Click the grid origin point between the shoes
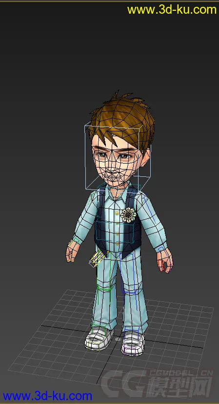Screen dimensions: 219x404 coord(118,339)
